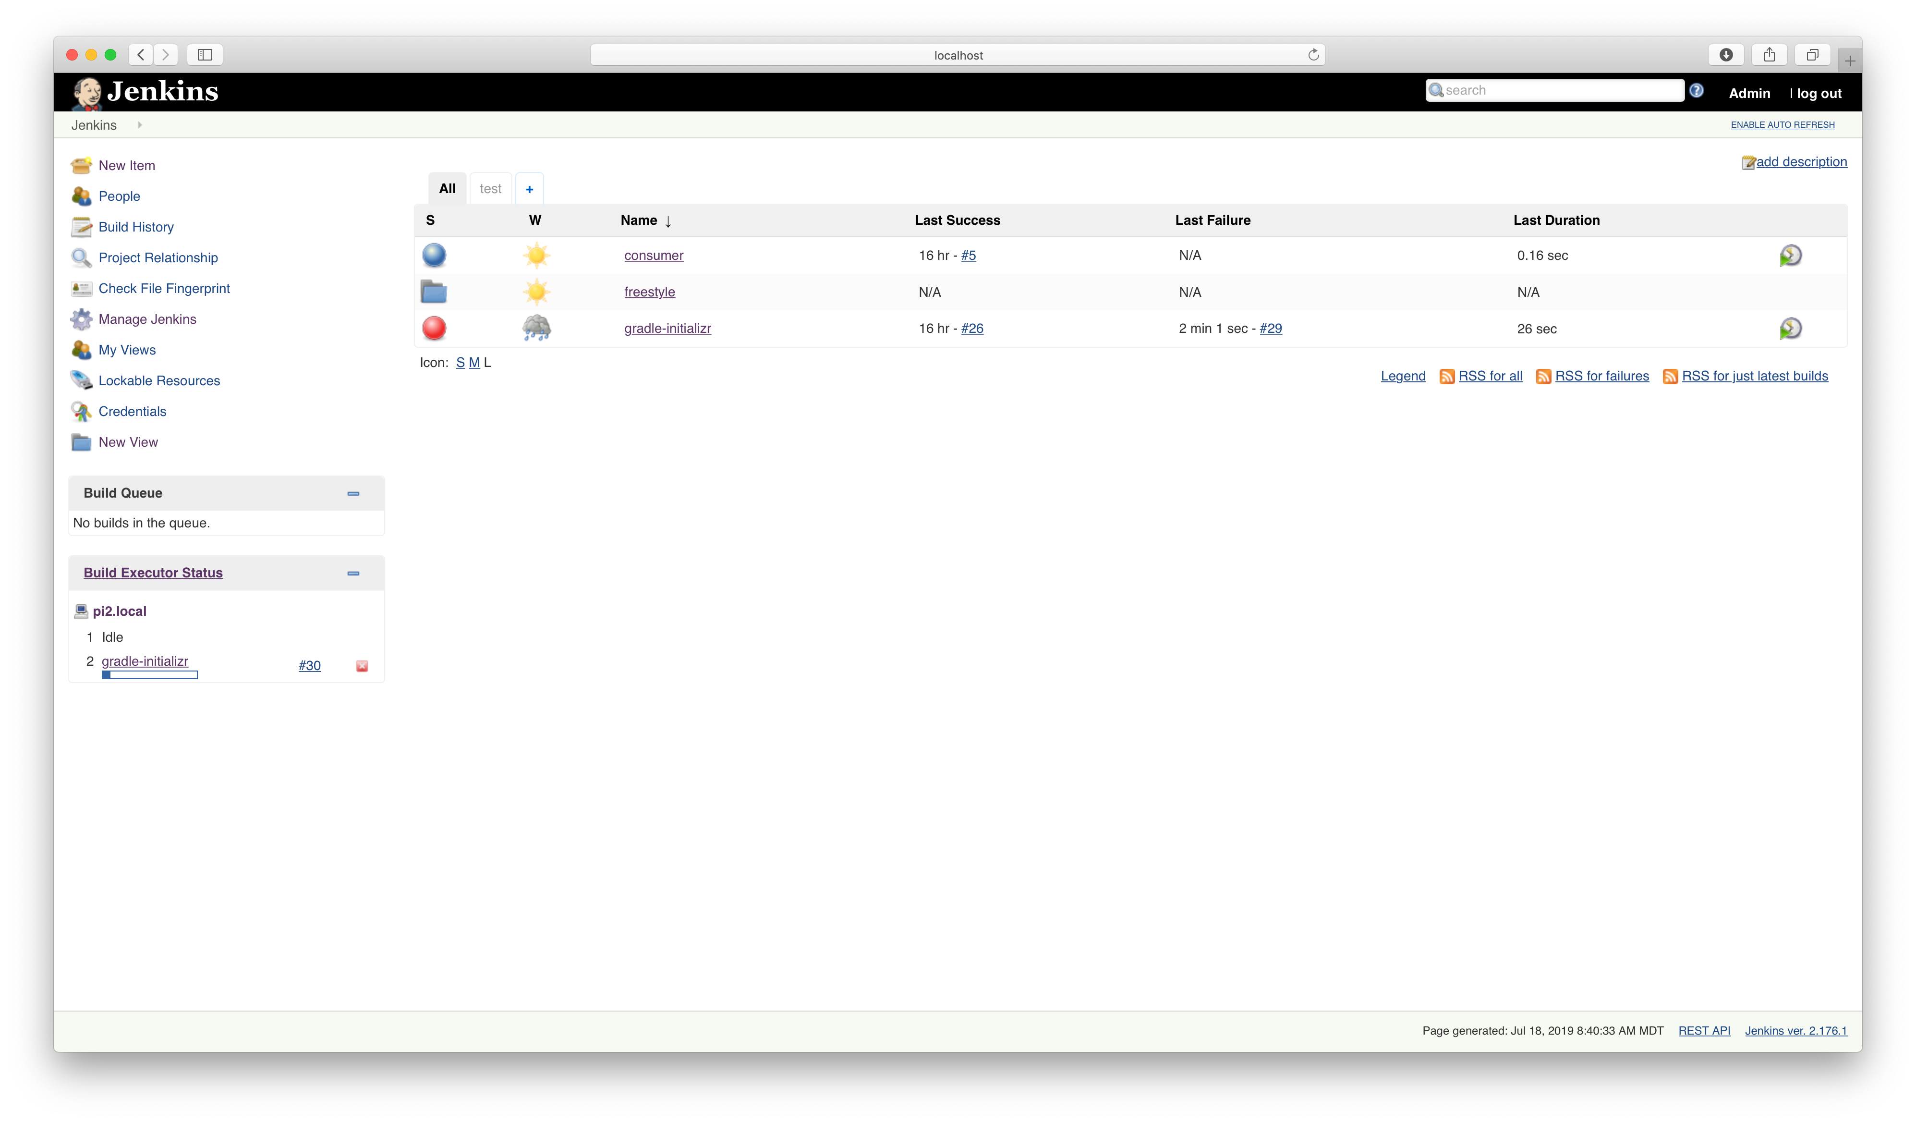
Task: Expand the Jenkins breadcrumb arrow
Action: [x=140, y=125]
